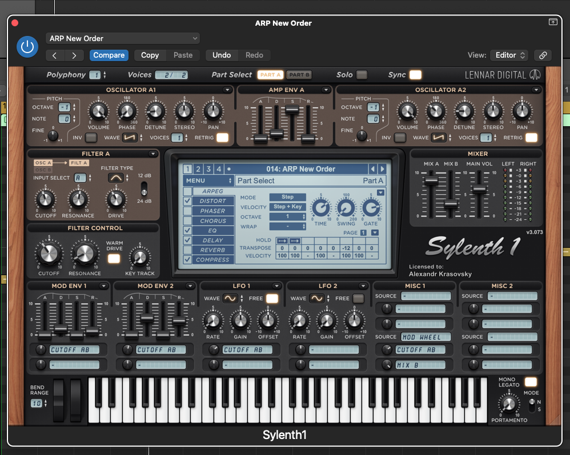Viewport: 570px width, 455px height.
Task: Expand the Mod Env 1 menu arrow
Action: click(x=103, y=286)
